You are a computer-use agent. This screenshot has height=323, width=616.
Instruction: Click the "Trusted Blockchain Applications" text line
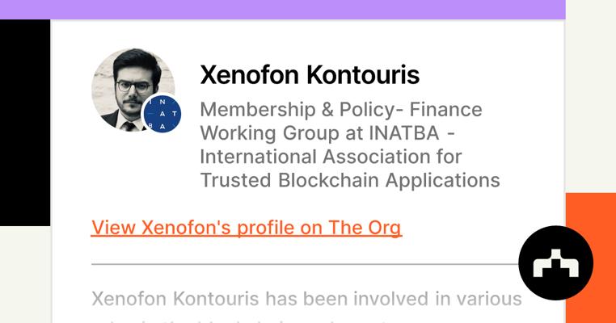[349, 179]
